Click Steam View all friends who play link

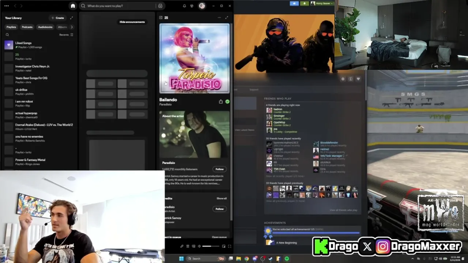coord(343,210)
